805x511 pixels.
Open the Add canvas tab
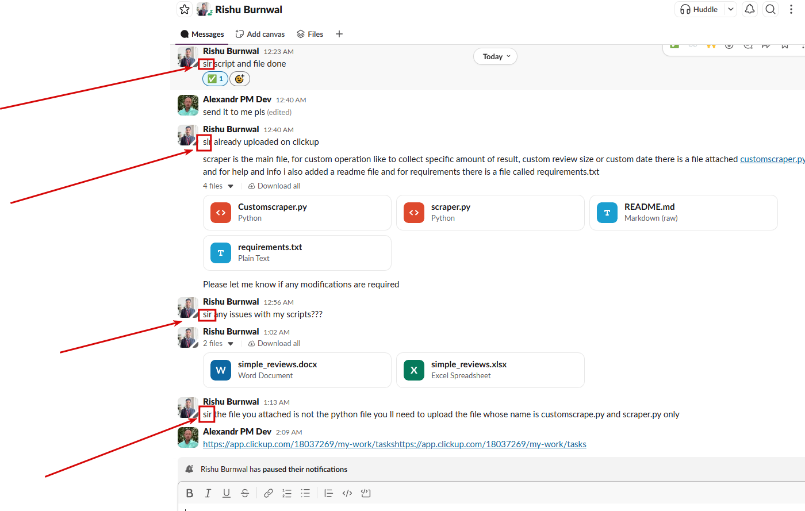coord(260,34)
